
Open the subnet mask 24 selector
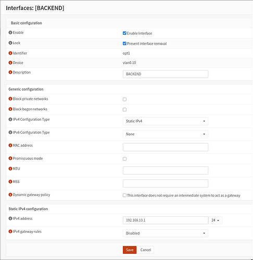pyautogui.click(x=215, y=220)
